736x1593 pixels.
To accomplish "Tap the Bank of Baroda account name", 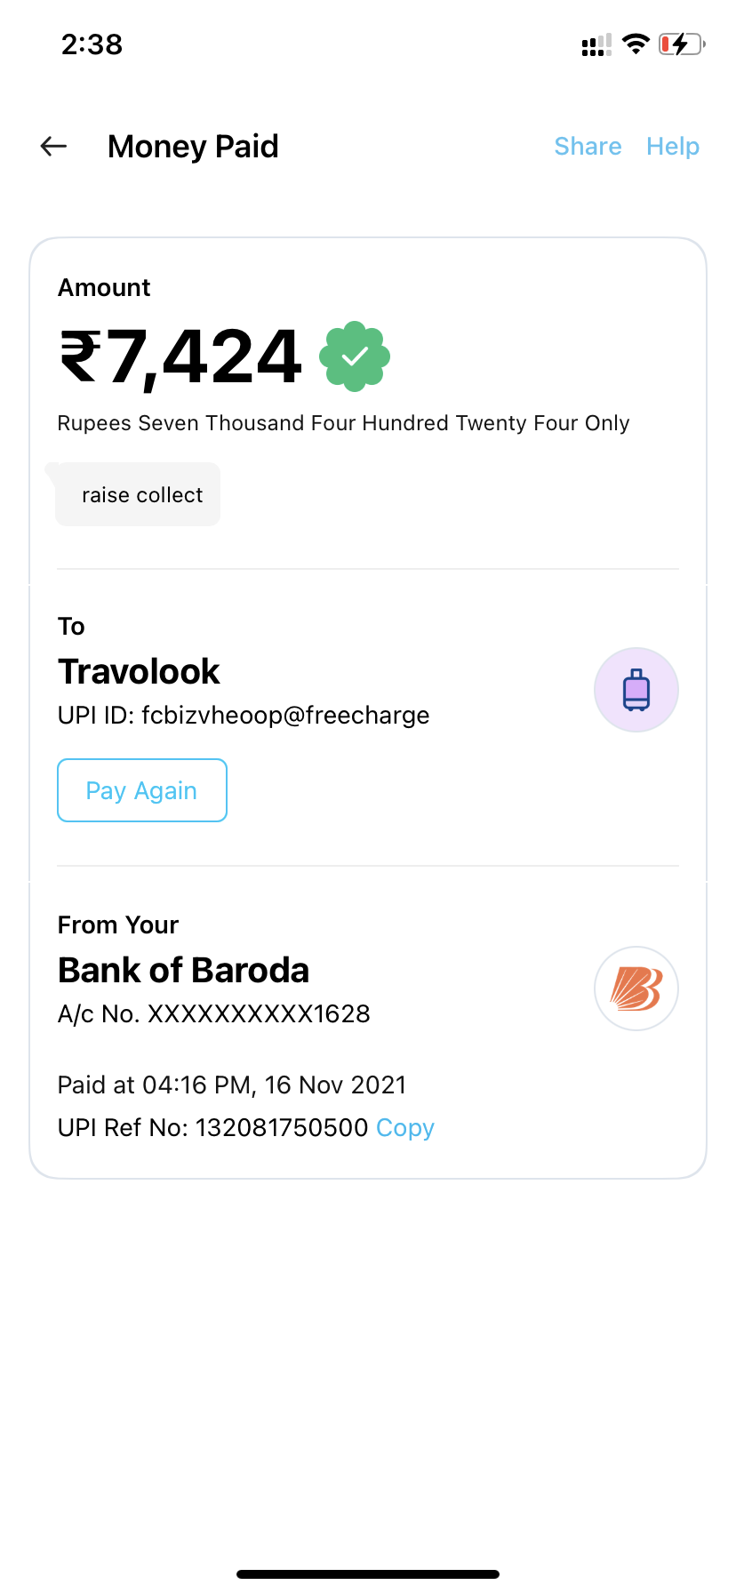I will pyautogui.click(x=184, y=971).
